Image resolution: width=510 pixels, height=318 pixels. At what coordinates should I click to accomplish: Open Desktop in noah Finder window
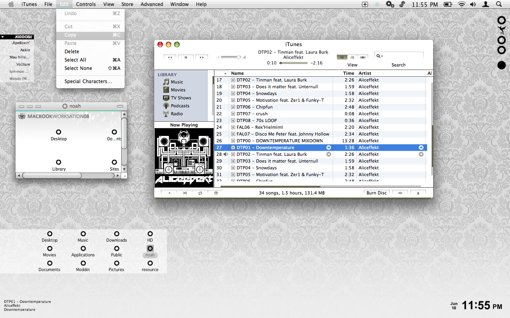tap(59, 135)
